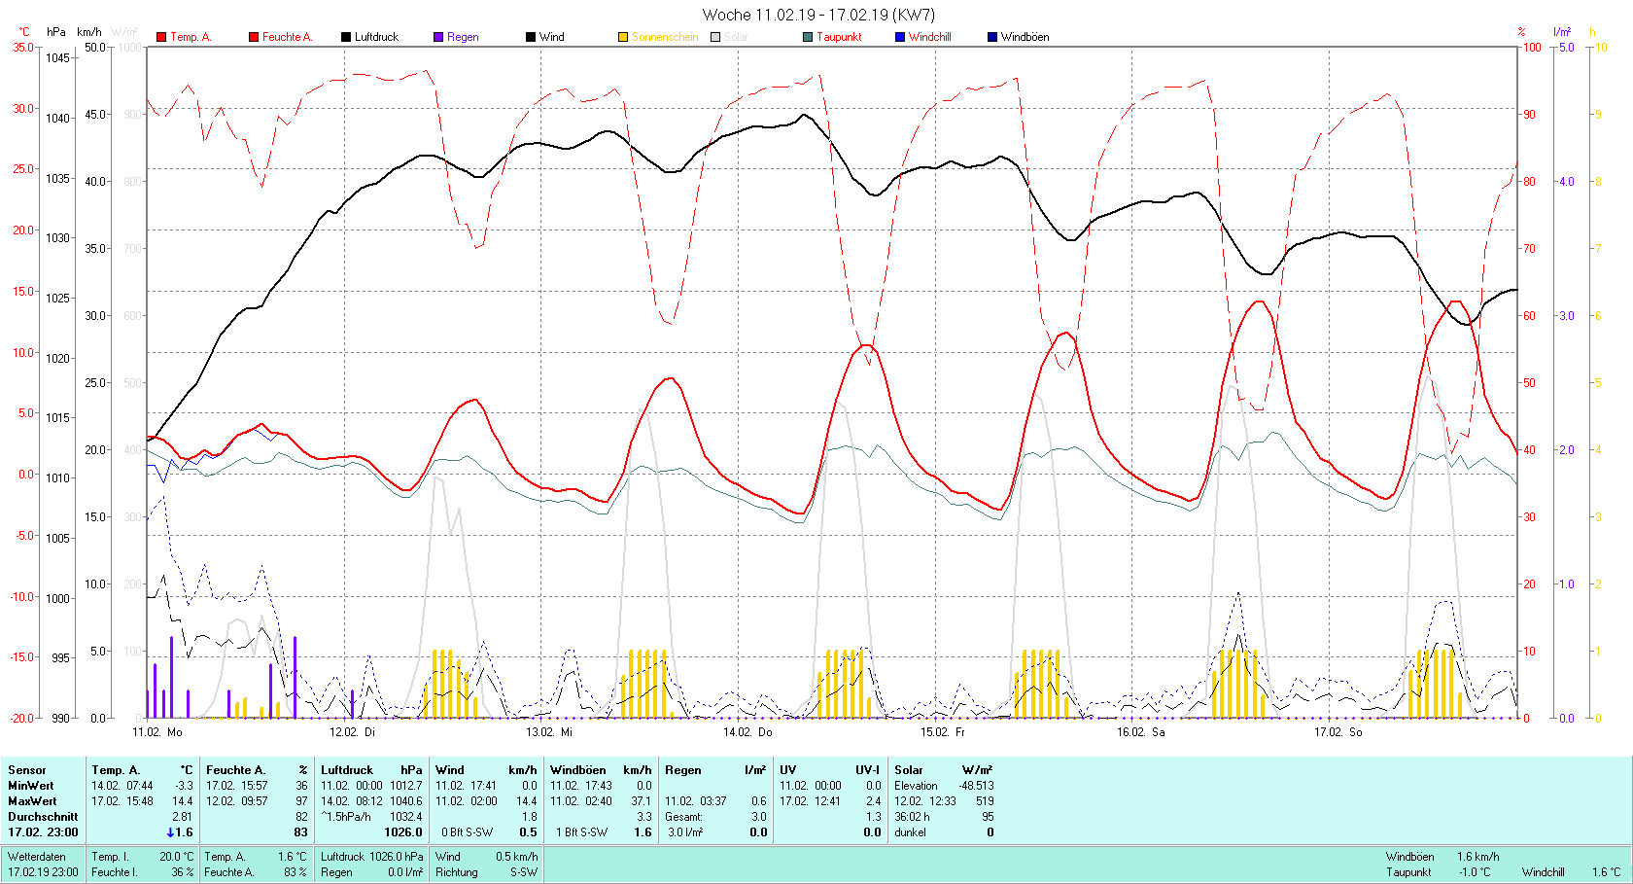Click the indoor temperature '20.0 °C'
Screen dimensions: 1633x884
click(x=176, y=857)
